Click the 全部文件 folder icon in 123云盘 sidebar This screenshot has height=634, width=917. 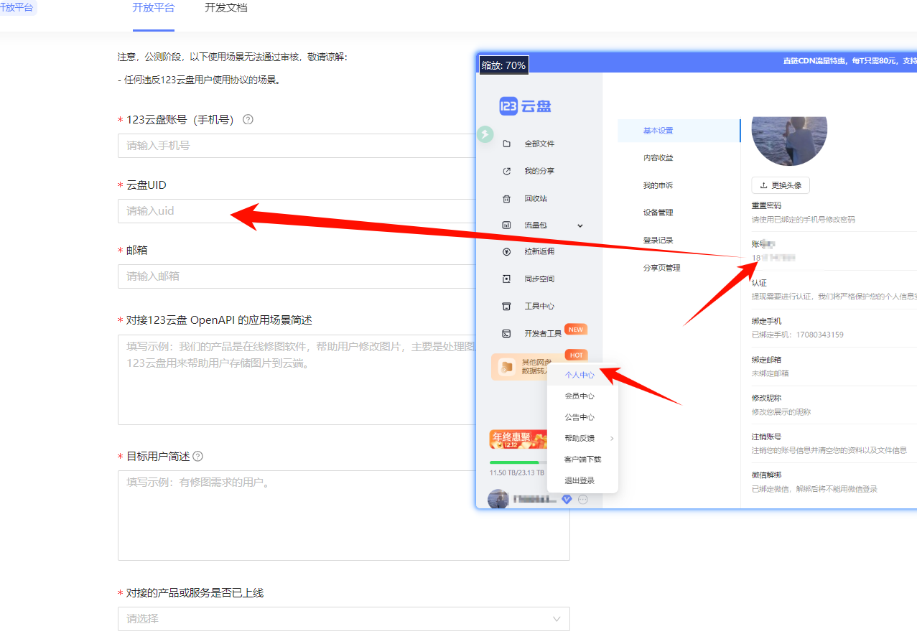506,144
